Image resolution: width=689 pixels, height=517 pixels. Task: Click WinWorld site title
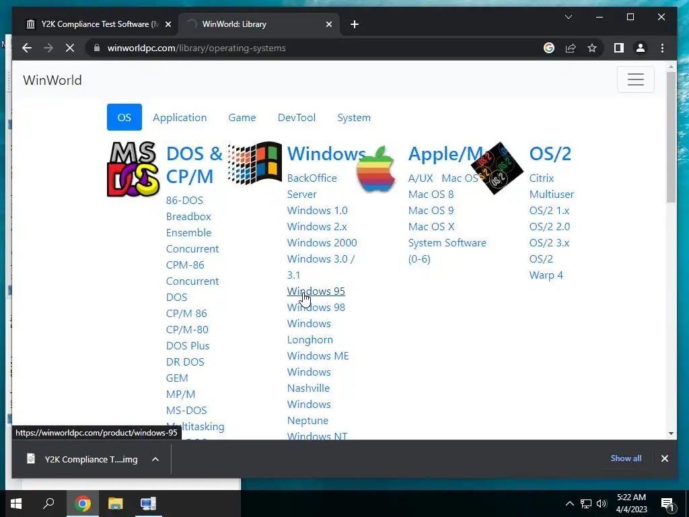(x=52, y=80)
